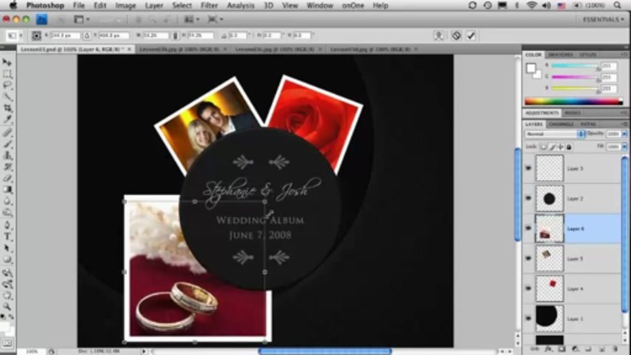The width and height of the screenshot is (631, 355).
Task: Open the onOne menu
Action: click(x=353, y=5)
